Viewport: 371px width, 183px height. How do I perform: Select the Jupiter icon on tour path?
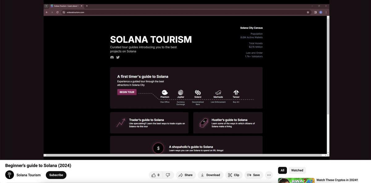[x=181, y=92]
